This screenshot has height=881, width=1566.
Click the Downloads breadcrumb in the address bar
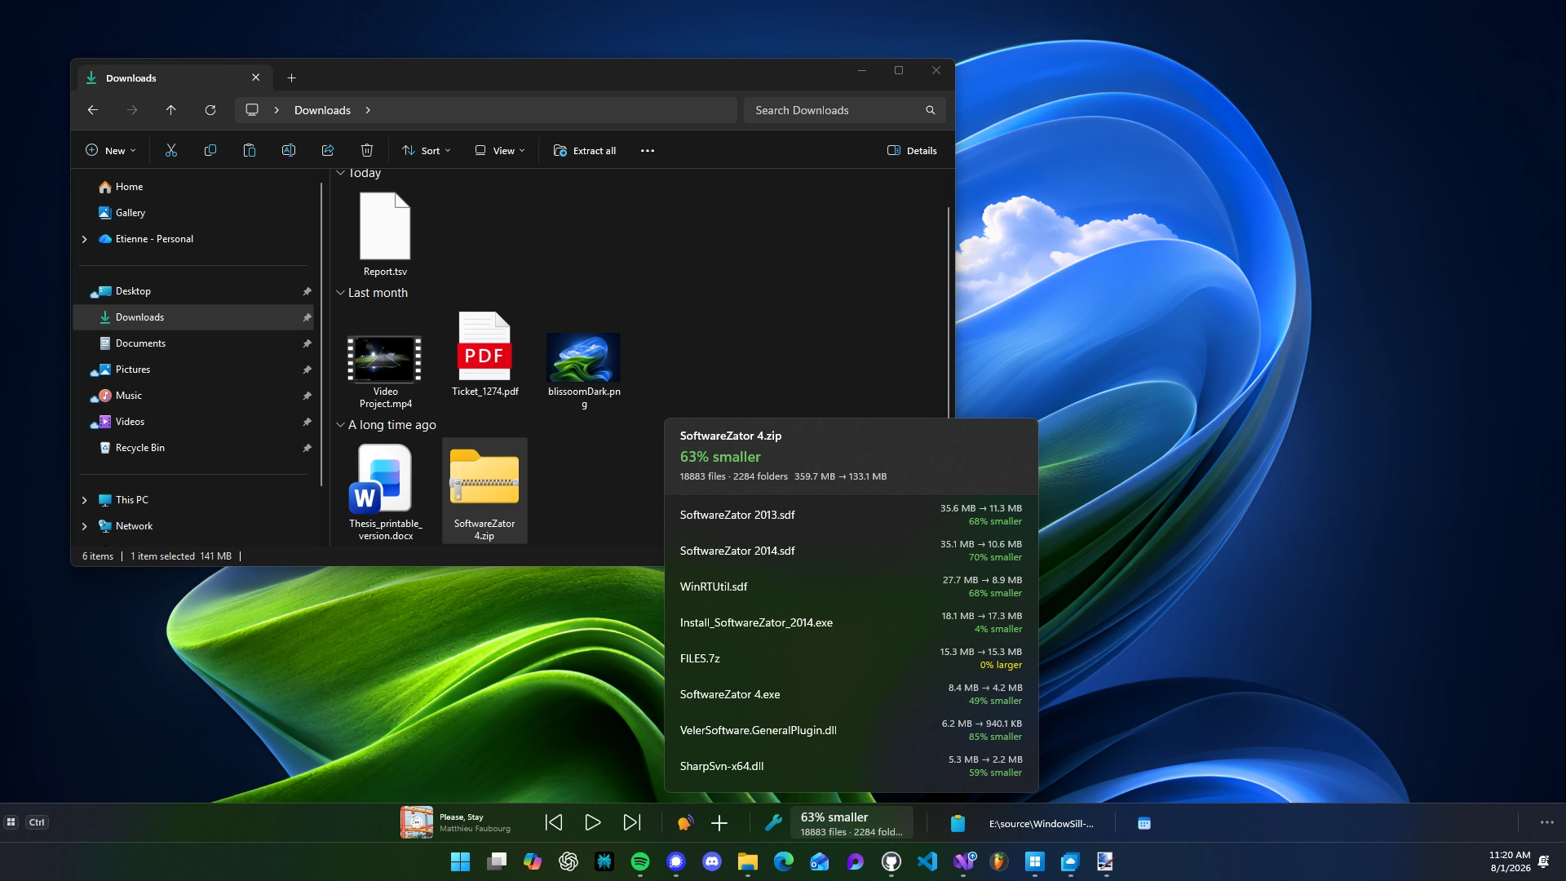point(322,110)
